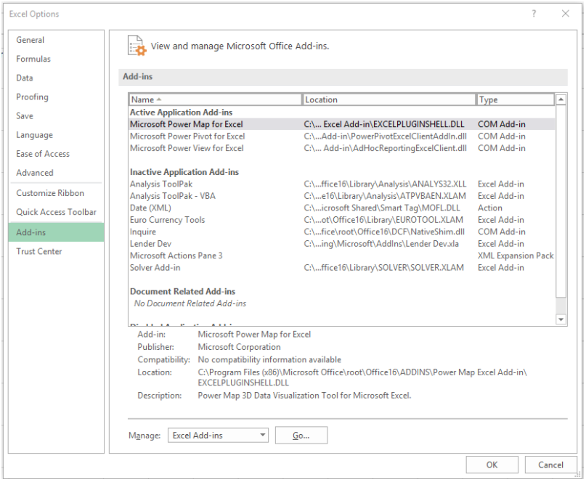Image resolution: width=586 pixels, height=482 pixels.
Task: Sort add-ins by the Name column header
Action: pyautogui.click(x=215, y=99)
